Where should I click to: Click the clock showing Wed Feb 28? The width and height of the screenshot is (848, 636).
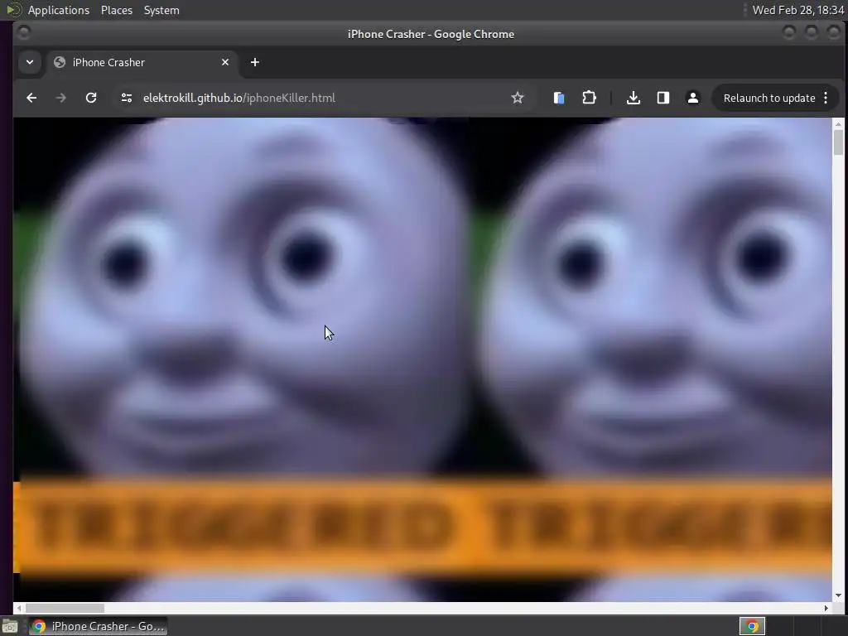(x=797, y=10)
